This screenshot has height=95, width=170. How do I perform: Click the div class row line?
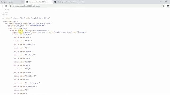(10, 22)
